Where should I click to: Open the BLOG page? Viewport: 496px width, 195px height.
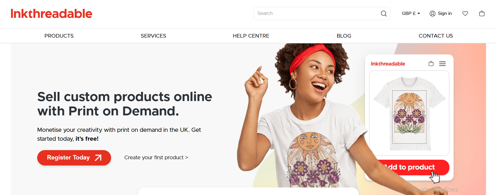[x=344, y=36]
